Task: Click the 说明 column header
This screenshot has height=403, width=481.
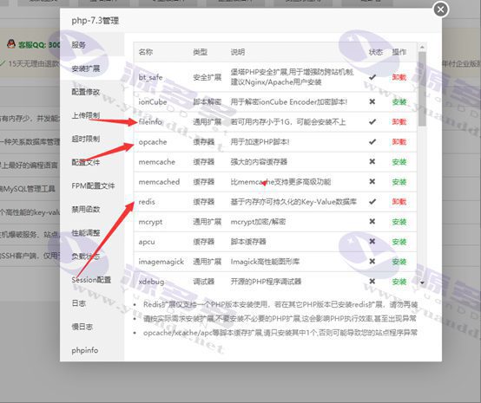Action: pos(238,52)
